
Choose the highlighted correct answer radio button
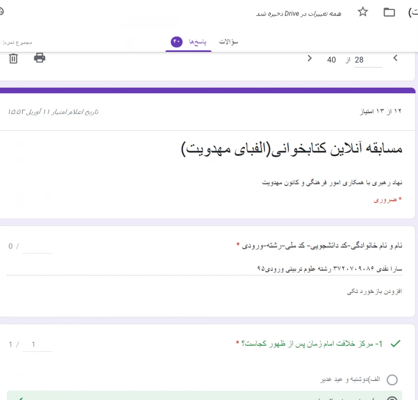click(392, 398)
